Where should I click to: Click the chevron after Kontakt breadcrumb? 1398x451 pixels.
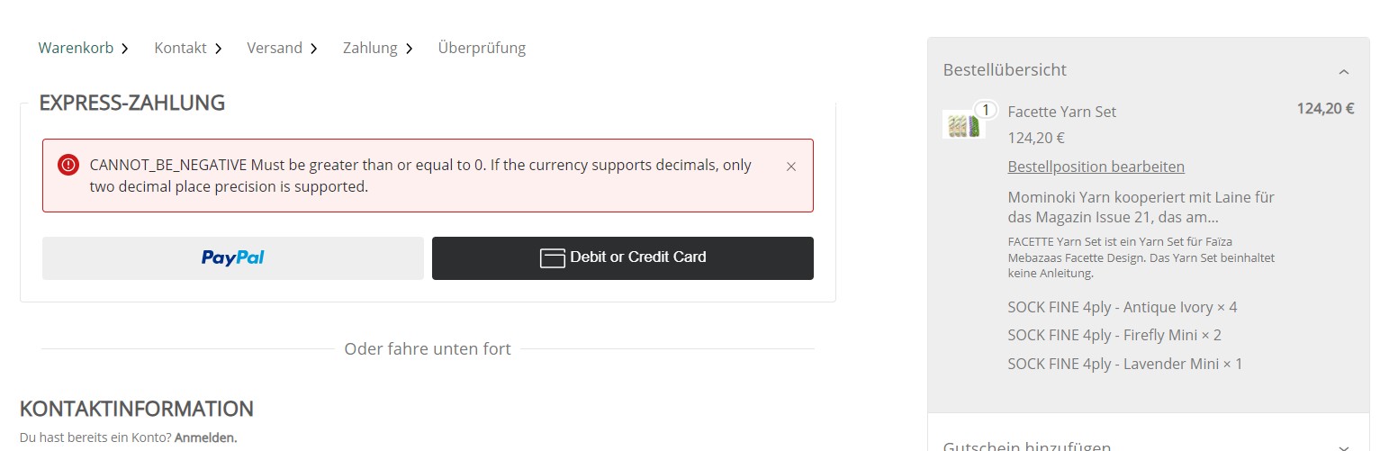218,49
